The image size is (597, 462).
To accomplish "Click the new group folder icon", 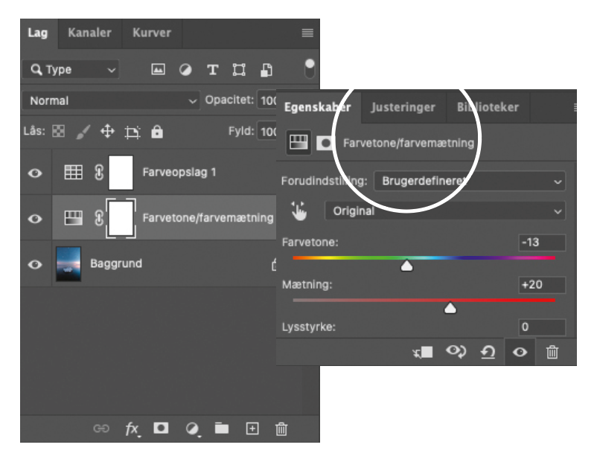I will click(x=221, y=429).
